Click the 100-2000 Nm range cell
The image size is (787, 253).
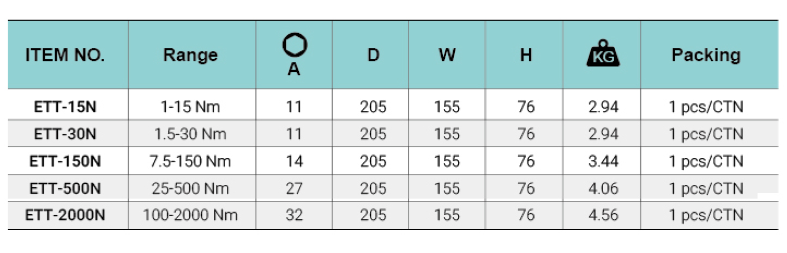(190, 215)
